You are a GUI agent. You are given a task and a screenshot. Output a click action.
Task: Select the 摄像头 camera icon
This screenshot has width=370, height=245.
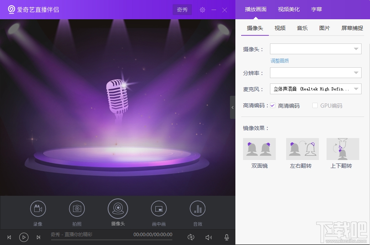pos(118,208)
